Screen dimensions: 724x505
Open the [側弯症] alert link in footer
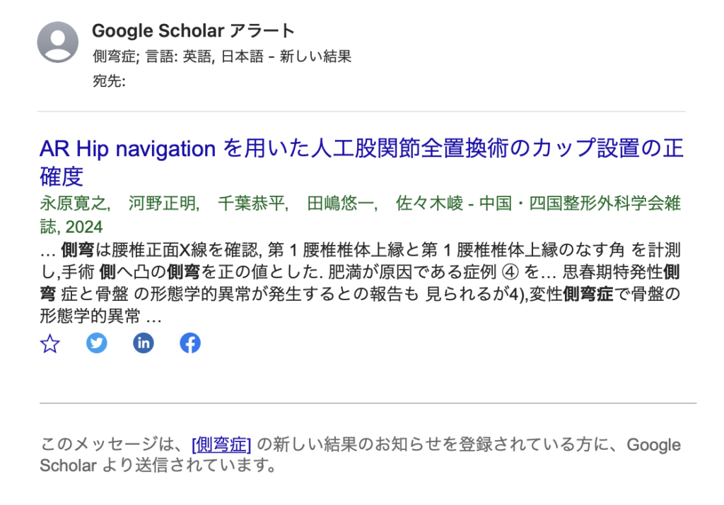pos(221,444)
